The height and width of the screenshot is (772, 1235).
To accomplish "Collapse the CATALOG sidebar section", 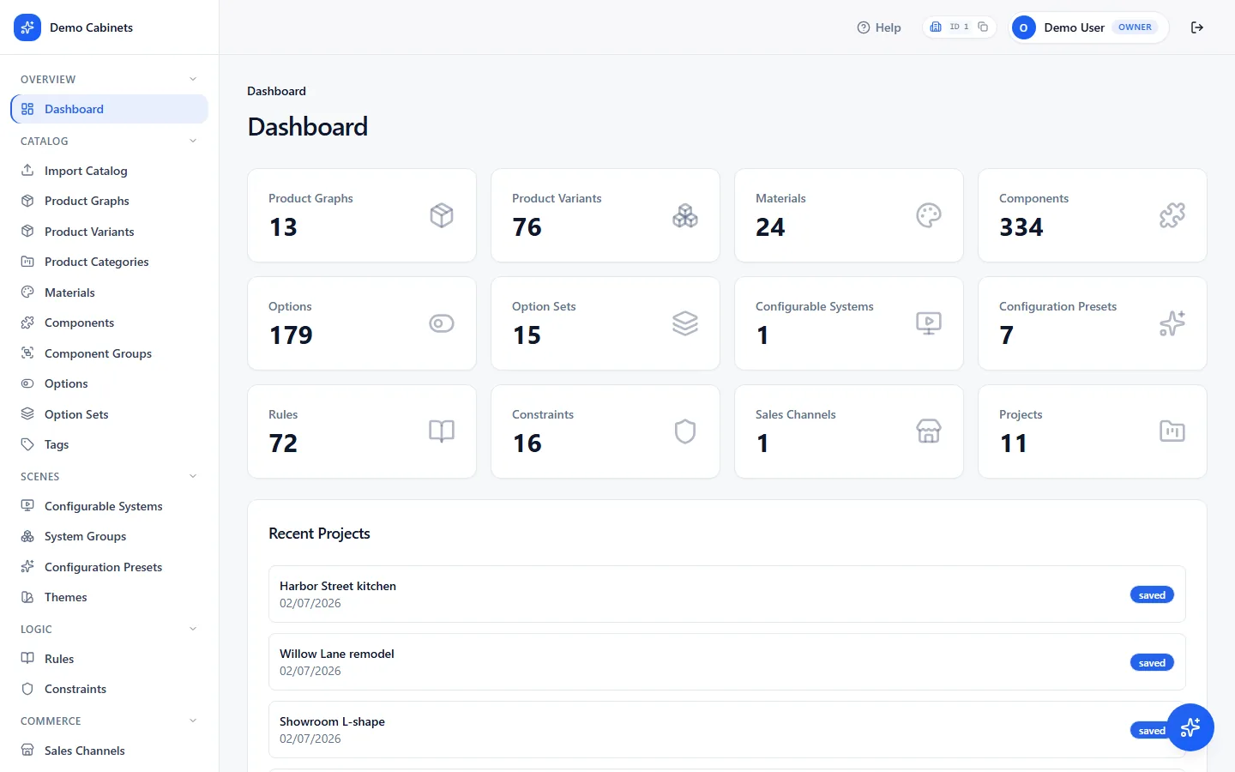I will click(x=193, y=141).
